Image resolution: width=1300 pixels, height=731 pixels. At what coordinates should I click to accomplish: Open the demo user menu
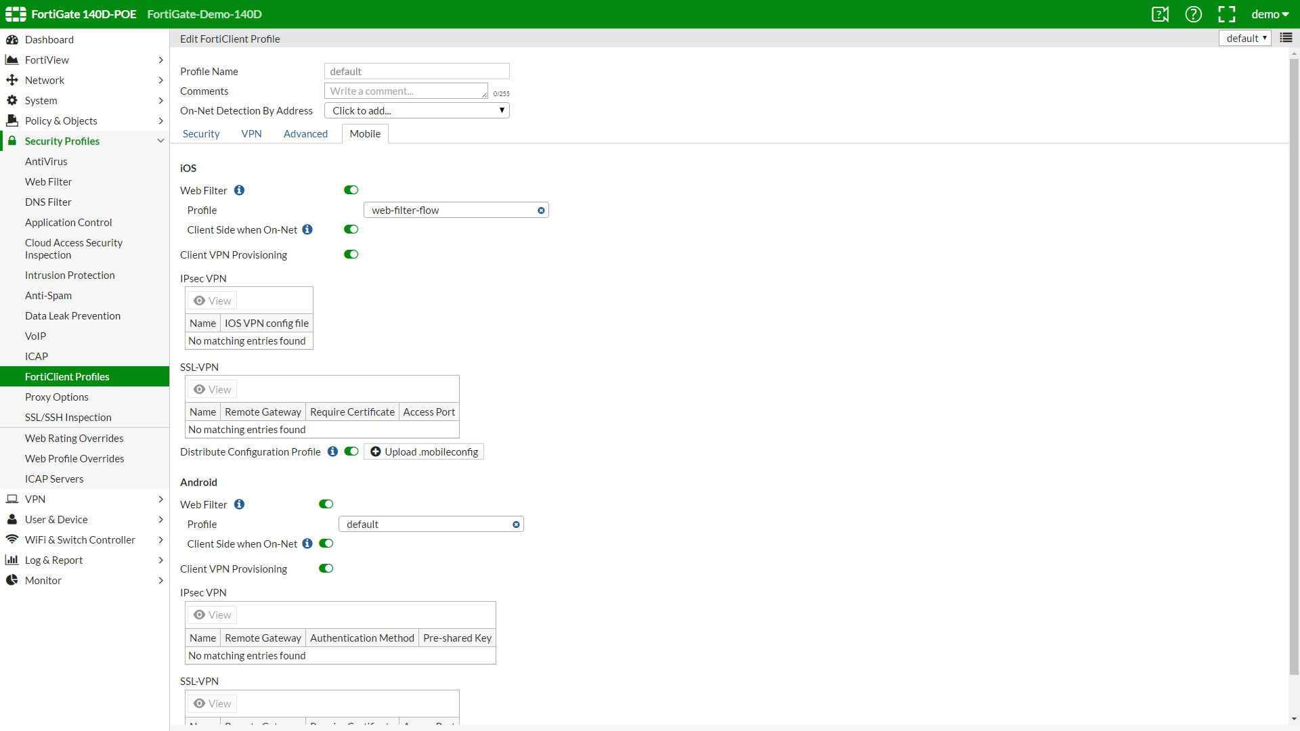coord(1270,14)
